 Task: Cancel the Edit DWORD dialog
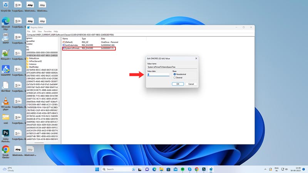(191, 84)
